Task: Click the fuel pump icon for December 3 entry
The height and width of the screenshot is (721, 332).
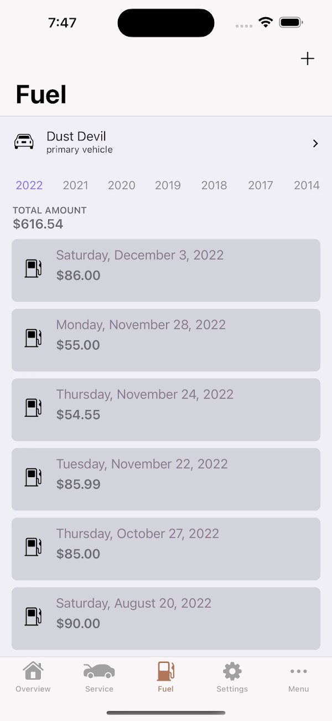Action: tap(33, 268)
